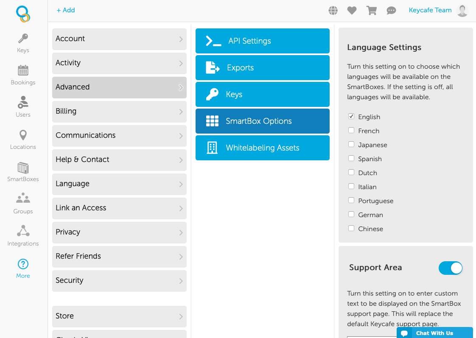Screen dimensions: 476x338
Task: Open the Groups sidebar icon
Action: pos(23,198)
